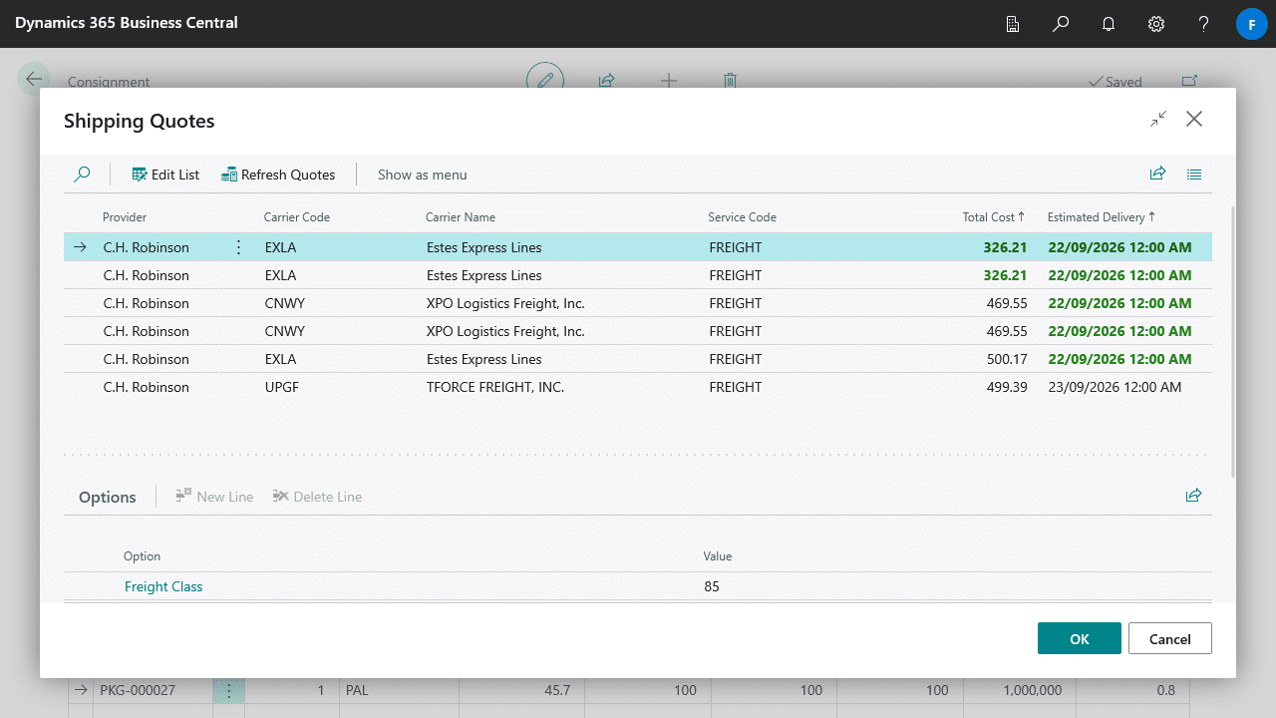Screen dimensions: 1276x718
Task: Click Refresh Quotes action
Action: [278, 175]
